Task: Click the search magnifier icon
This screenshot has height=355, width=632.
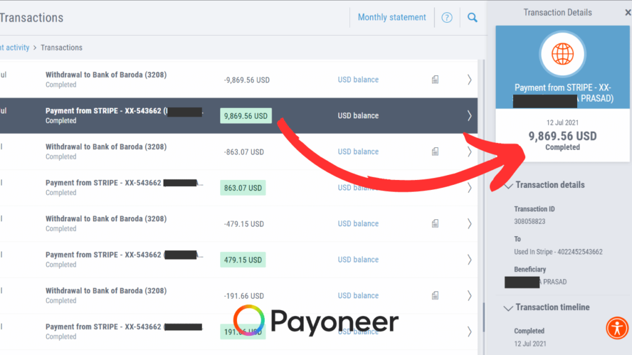Action: pyautogui.click(x=472, y=18)
